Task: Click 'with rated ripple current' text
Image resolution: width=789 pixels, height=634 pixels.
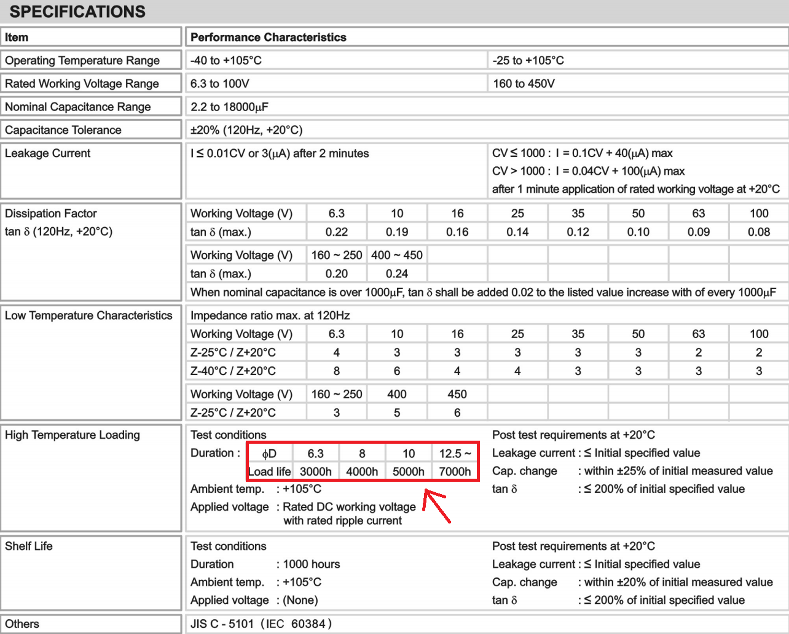Action: [x=343, y=520]
